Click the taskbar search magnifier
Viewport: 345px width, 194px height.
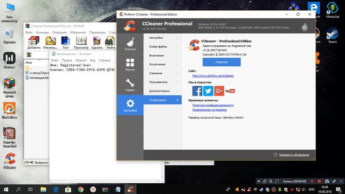[18, 189]
